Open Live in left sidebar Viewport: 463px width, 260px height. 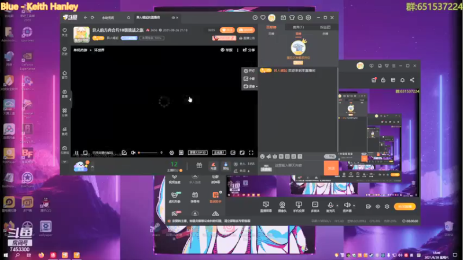[x=65, y=94]
